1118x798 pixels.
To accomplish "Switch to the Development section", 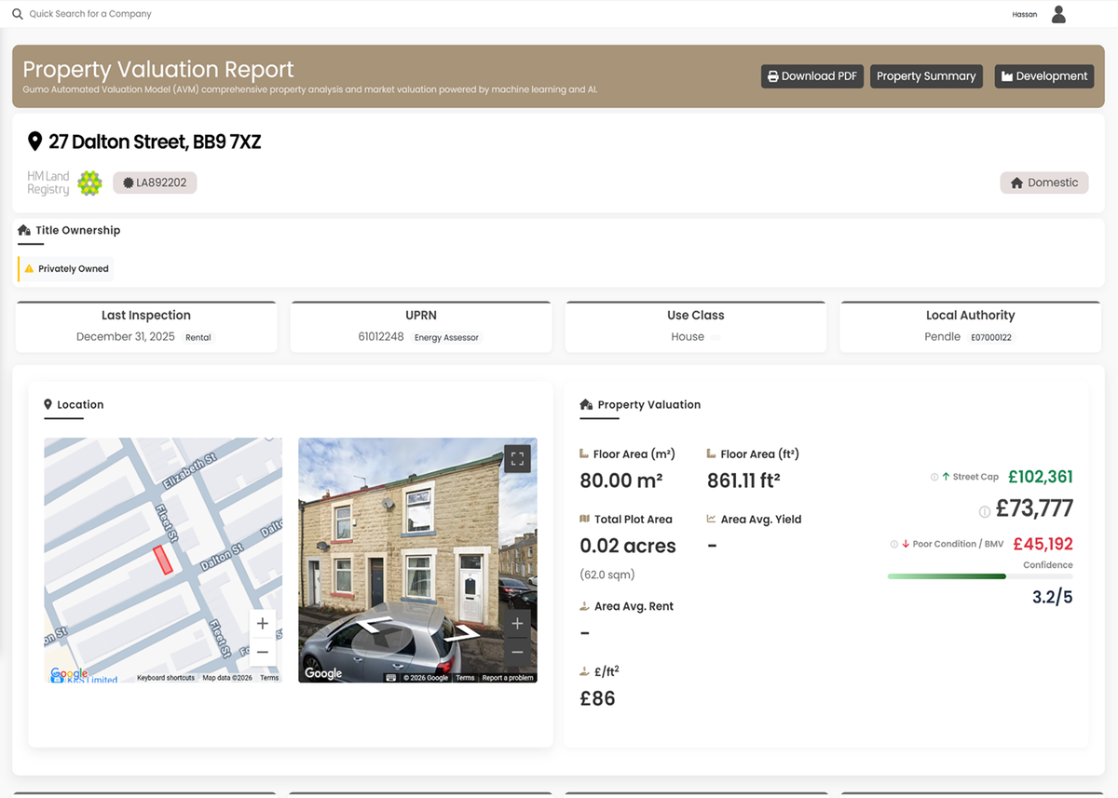I will coord(1043,76).
